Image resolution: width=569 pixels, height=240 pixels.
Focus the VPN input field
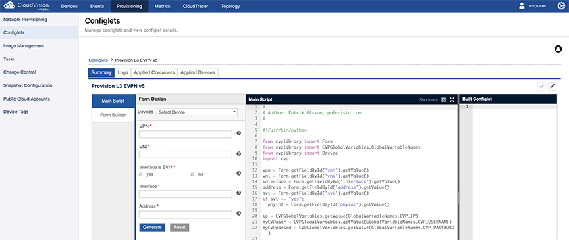click(x=186, y=134)
